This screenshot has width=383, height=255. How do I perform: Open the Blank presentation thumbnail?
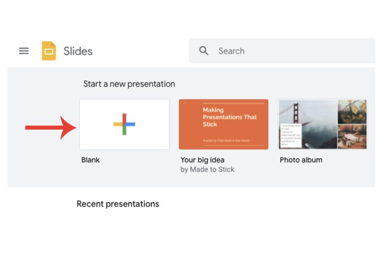point(124,124)
